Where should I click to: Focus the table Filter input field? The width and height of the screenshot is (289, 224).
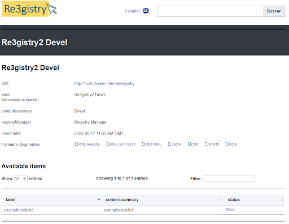229,179
